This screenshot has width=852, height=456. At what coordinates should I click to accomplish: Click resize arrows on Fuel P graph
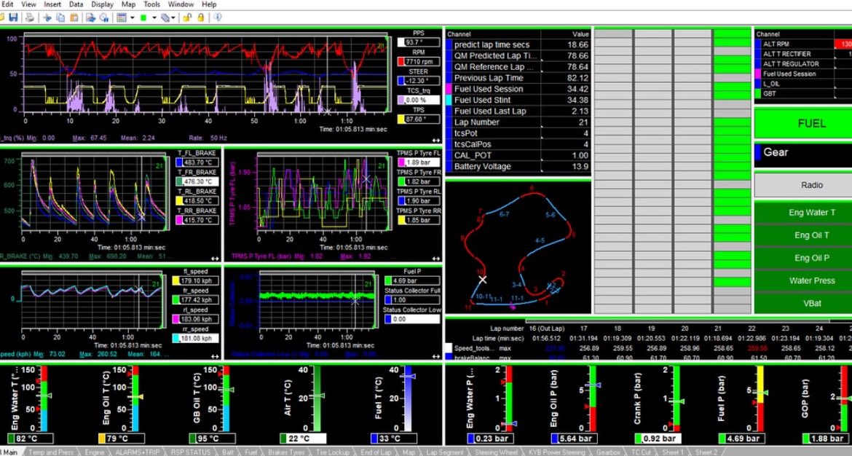435,357
